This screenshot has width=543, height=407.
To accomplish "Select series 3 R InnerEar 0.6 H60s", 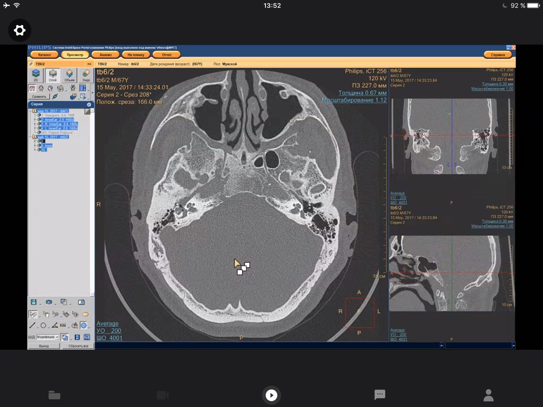I will click(59, 124).
